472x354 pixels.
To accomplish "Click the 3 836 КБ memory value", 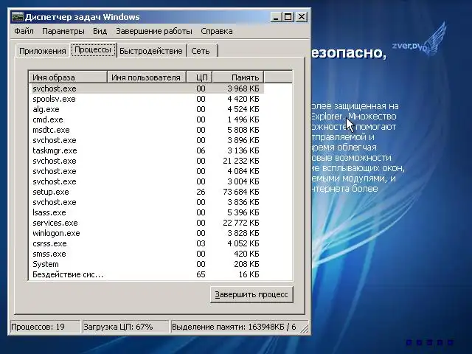I will (243, 202).
